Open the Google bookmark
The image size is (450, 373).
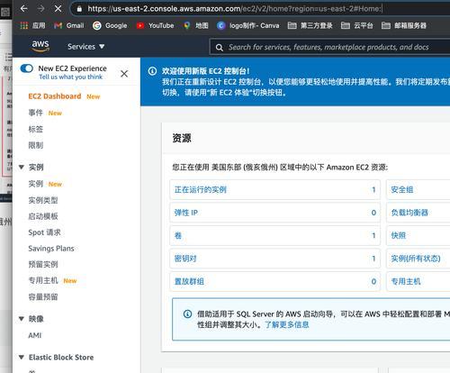pos(110,25)
